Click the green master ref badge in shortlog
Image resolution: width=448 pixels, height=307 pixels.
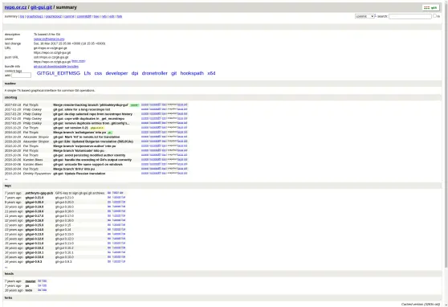pyautogui.click(x=134, y=105)
